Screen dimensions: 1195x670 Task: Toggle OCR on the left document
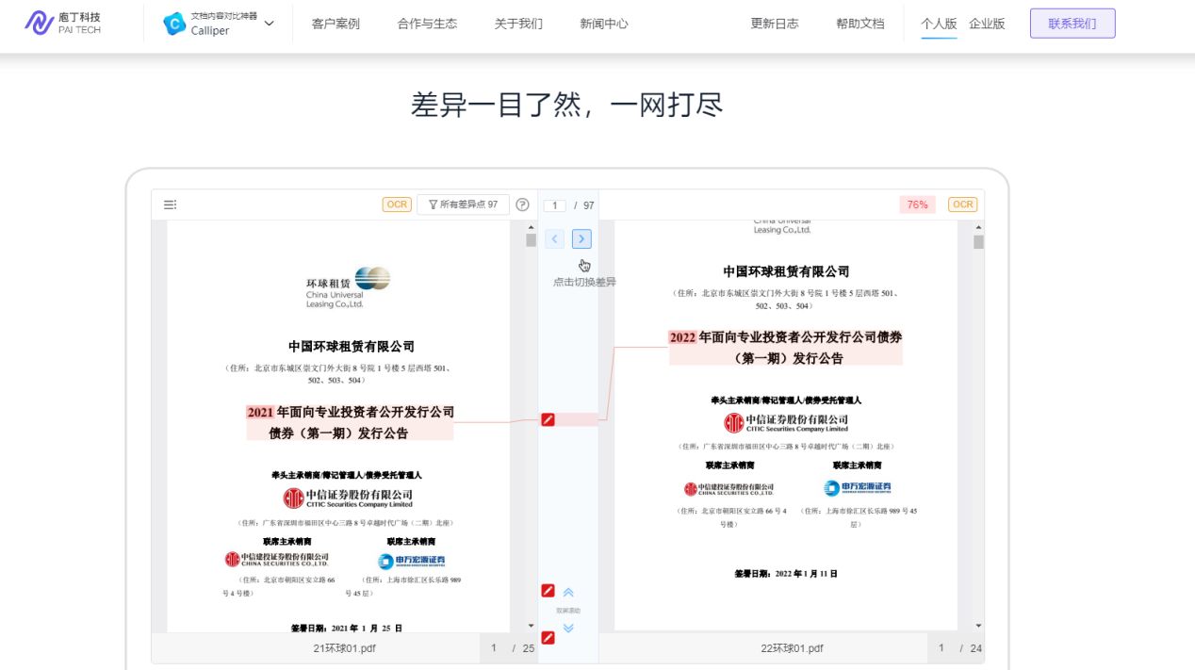pos(397,204)
